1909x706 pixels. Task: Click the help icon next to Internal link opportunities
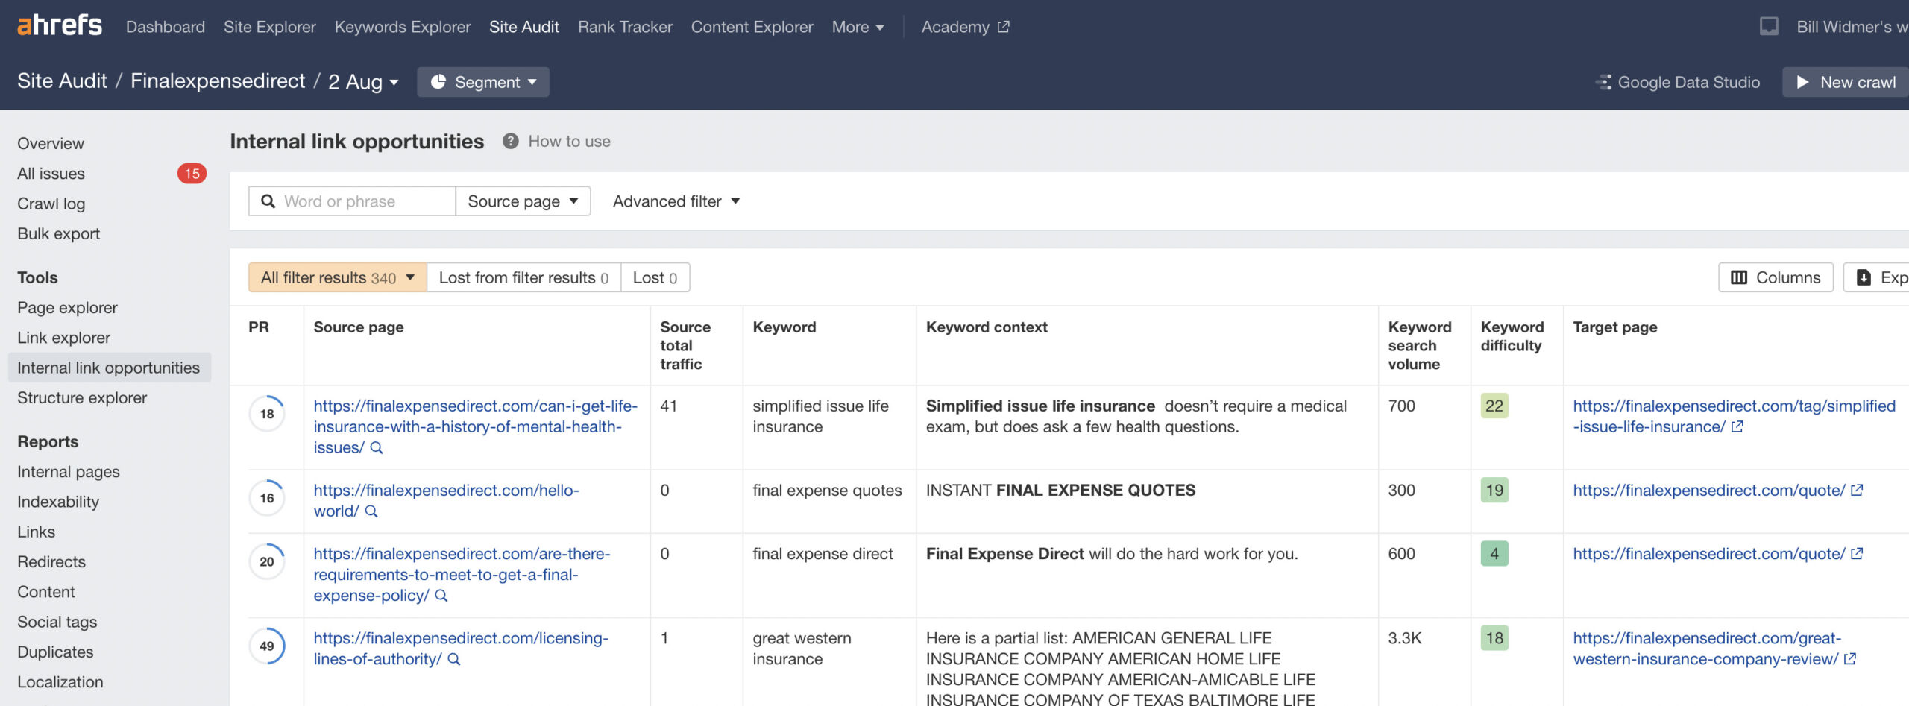(511, 141)
